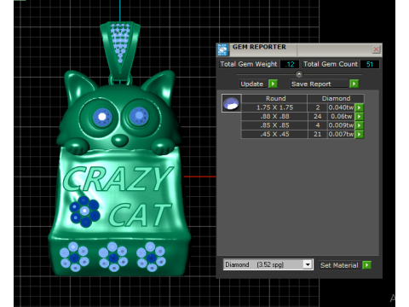Click green arrow on the .88 X .88 row

click(360, 117)
